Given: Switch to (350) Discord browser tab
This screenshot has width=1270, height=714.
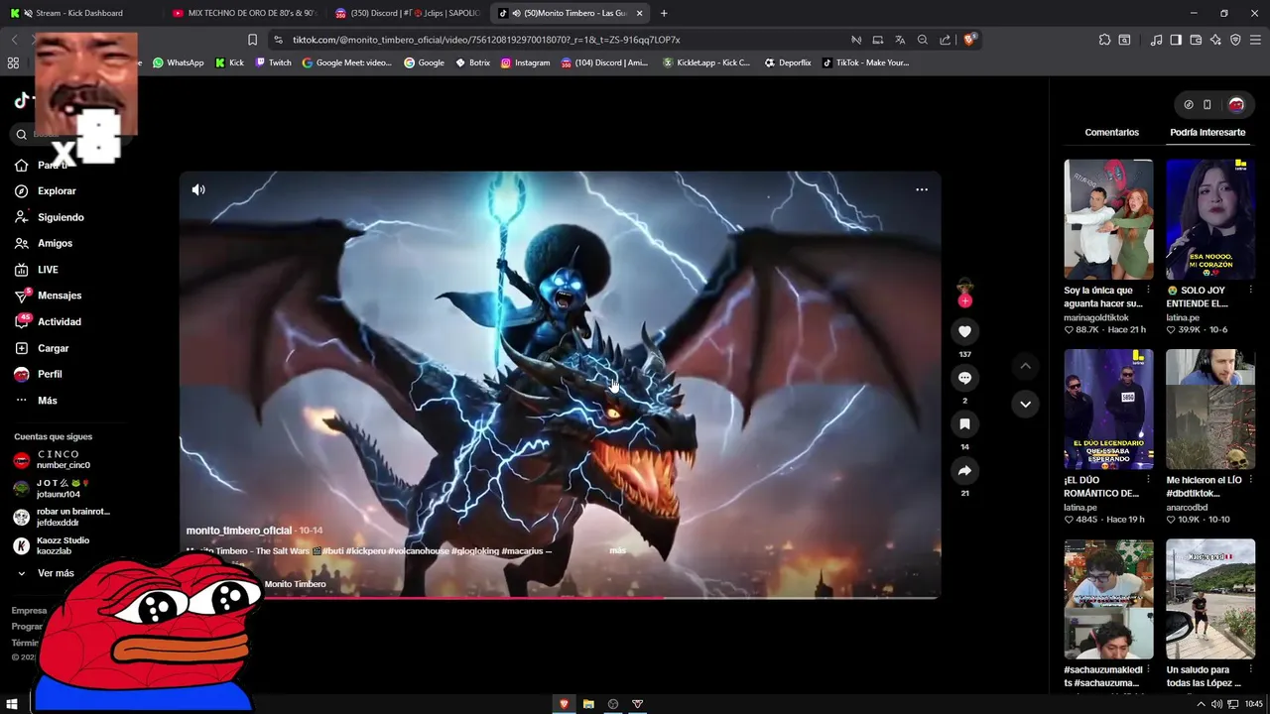Looking at the screenshot, I should pos(407,13).
